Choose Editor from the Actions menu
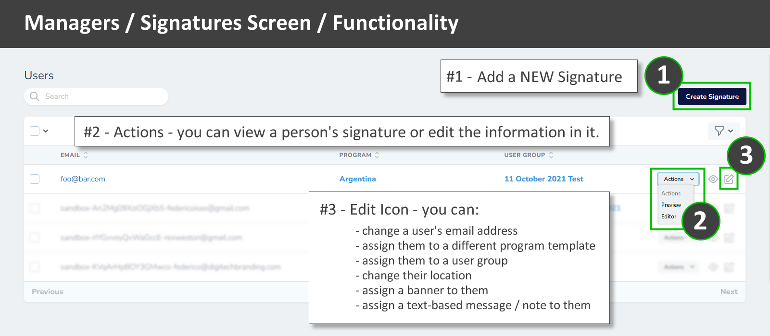 pyautogui.click(x=669, y=216)
